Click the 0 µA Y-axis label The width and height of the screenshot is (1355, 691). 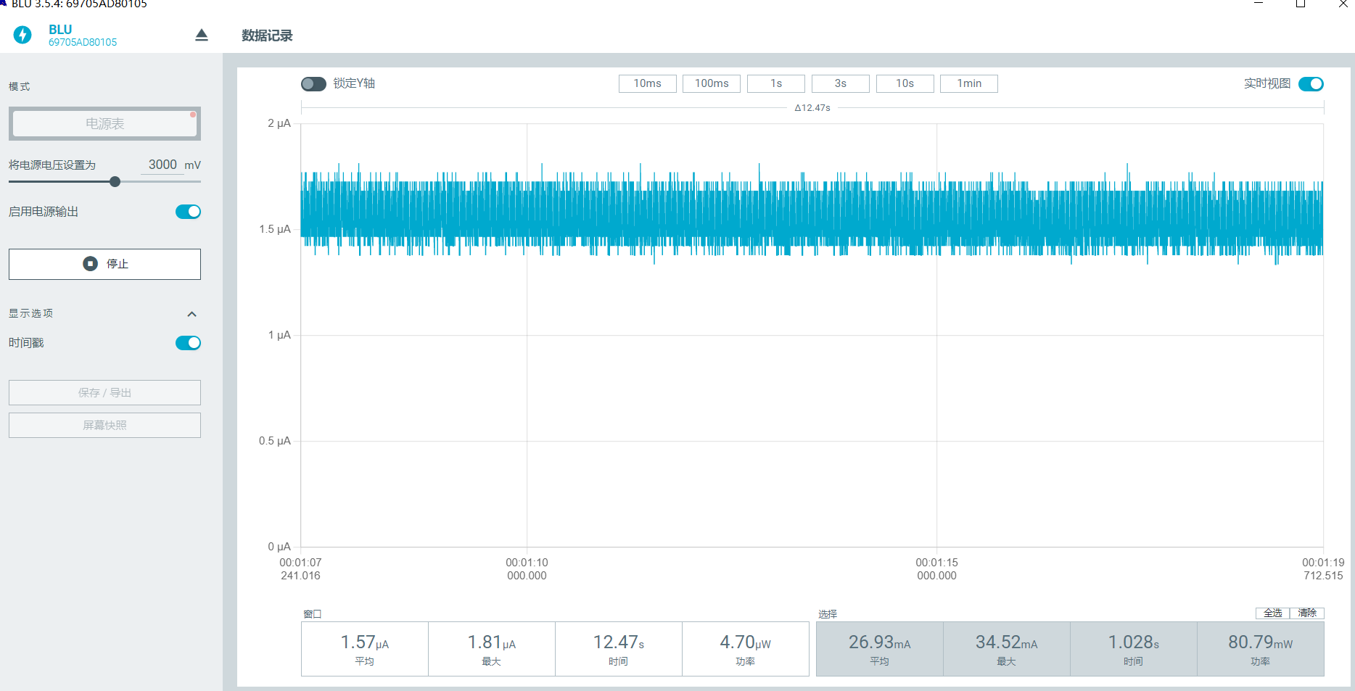pos(279,547)
